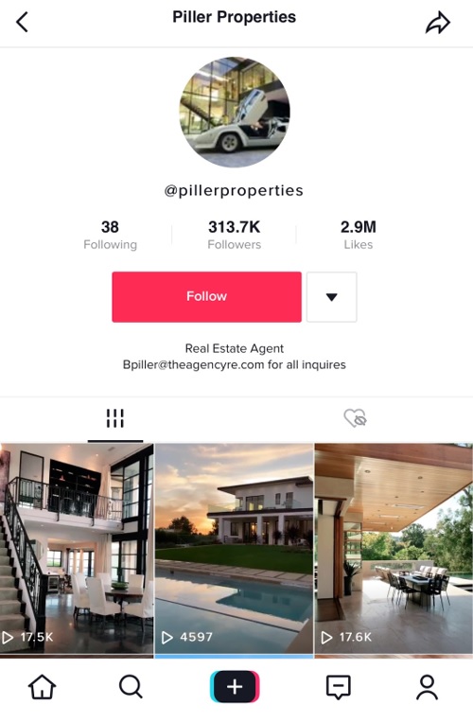Tap the @pillerproperties username

(x=234, y=190)
